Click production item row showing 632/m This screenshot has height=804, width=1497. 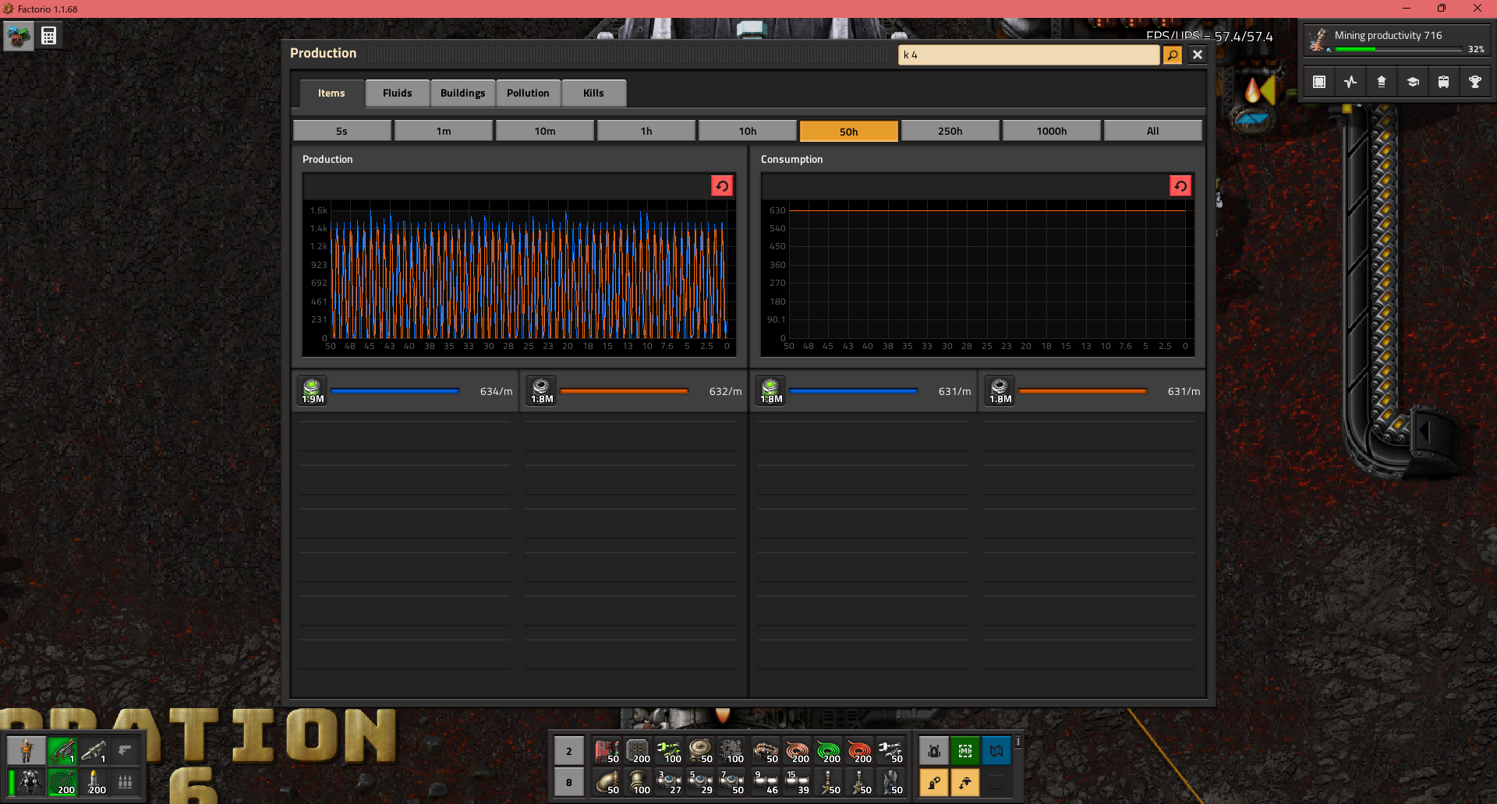635,391
